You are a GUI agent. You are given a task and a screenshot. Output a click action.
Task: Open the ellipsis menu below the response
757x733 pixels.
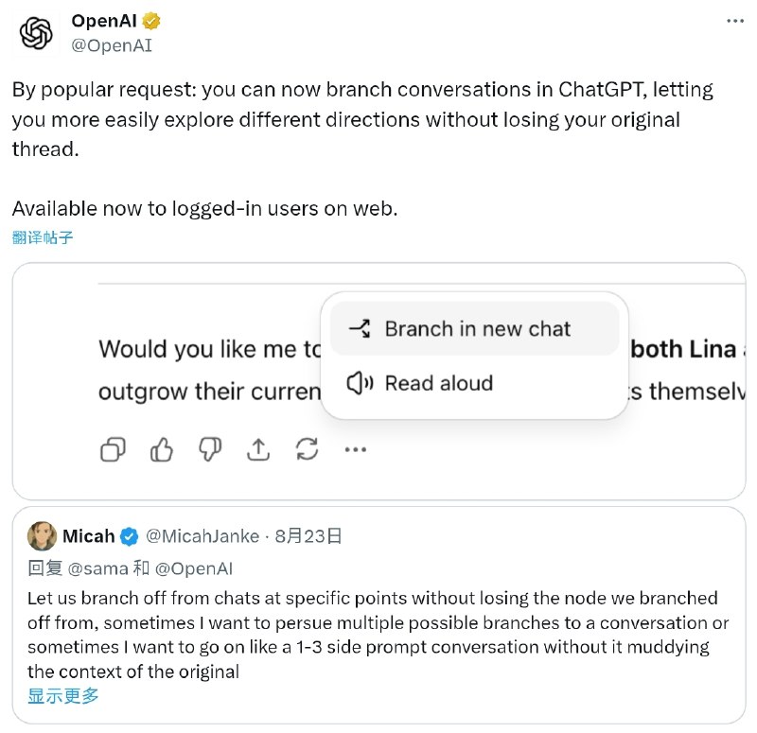[x=355, y=451]
